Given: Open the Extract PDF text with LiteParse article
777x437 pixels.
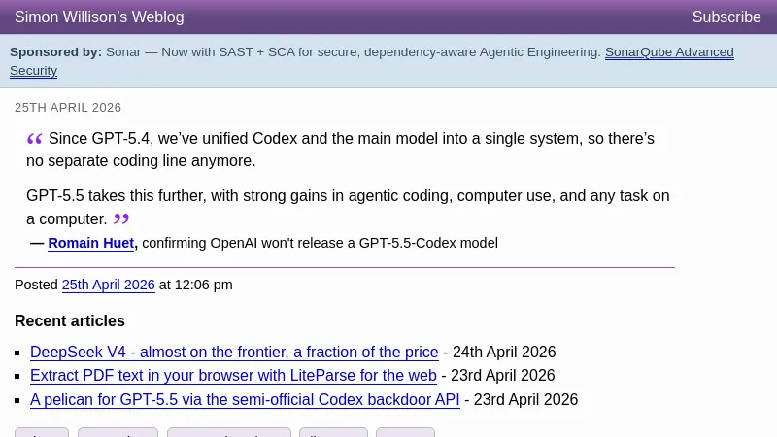Looking at the screenshot, I should point(233,375).
